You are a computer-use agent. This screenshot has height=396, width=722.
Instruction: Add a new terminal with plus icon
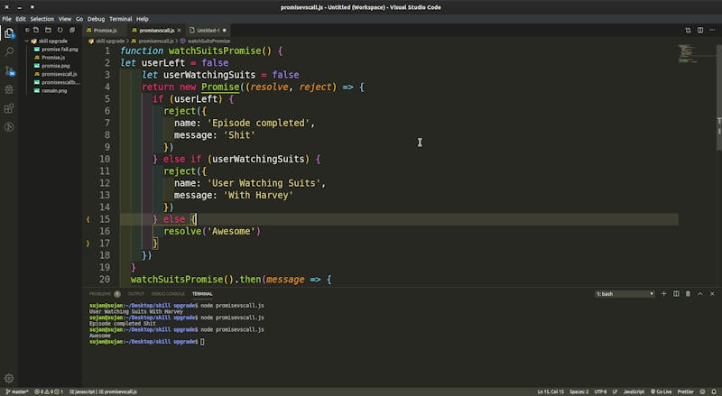(664, 293)
